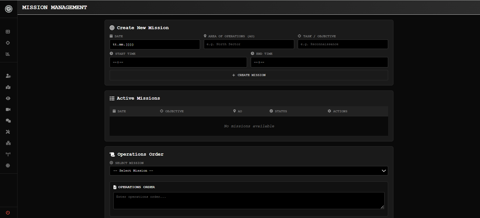Open the radio antenna icon in sidebar

8,154
